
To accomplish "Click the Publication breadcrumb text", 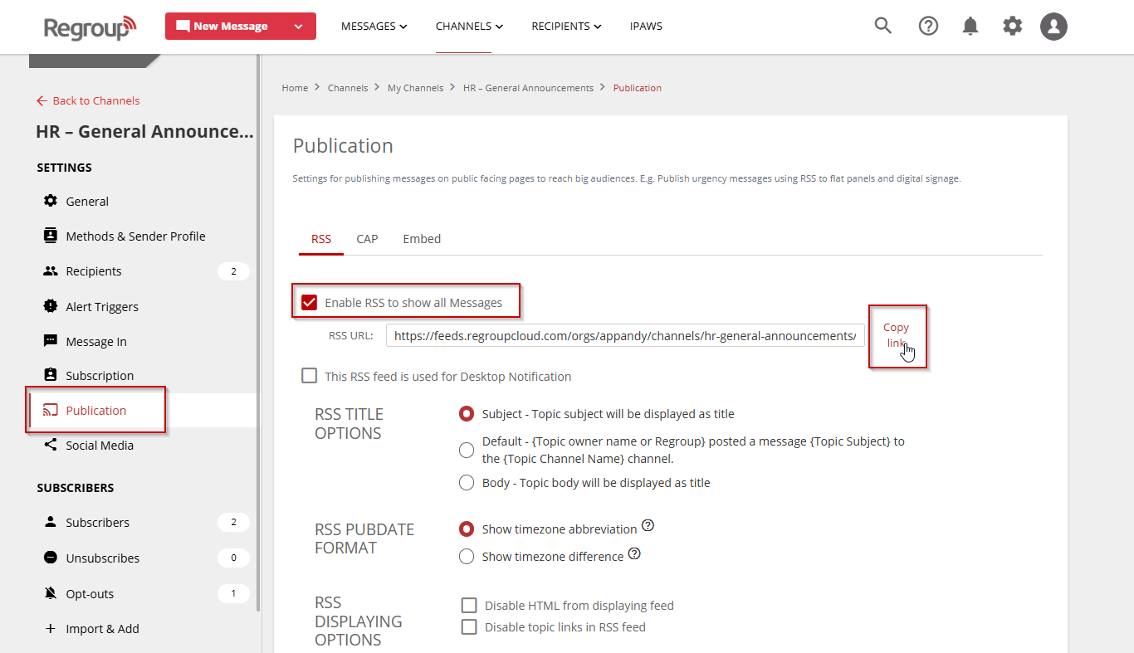I will (x=638, y=88).
